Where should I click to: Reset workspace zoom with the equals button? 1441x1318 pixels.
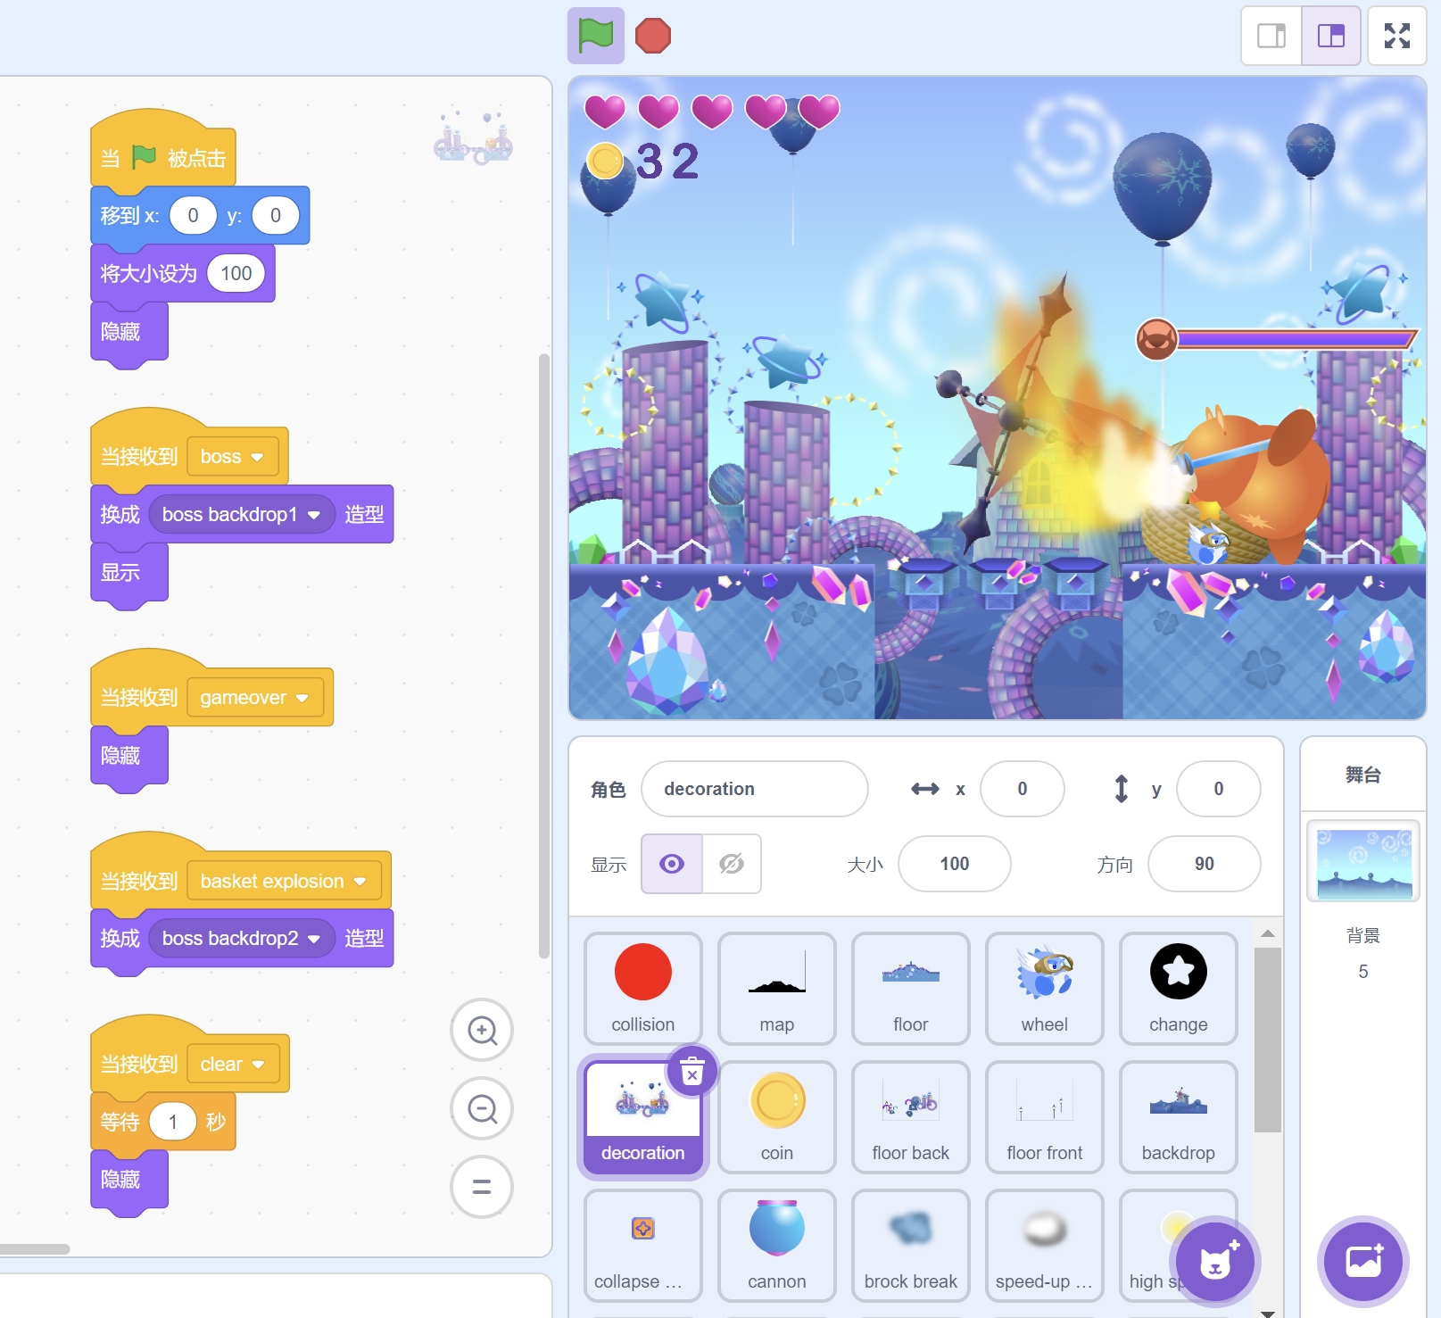click(482, 1187)
